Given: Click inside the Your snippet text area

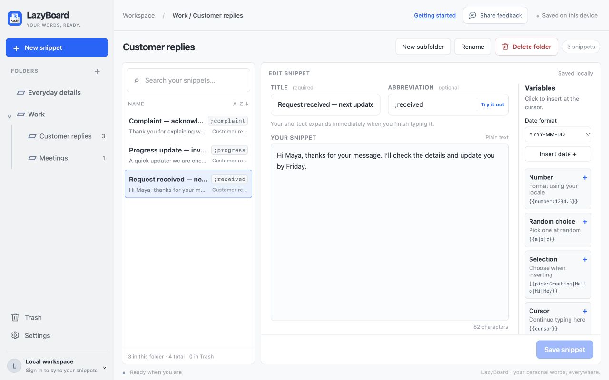Looking at the screenshot, I should click(x=390, y=232).
